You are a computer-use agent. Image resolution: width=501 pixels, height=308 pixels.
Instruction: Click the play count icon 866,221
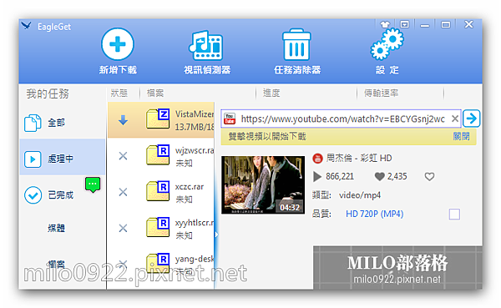(317, 177)
